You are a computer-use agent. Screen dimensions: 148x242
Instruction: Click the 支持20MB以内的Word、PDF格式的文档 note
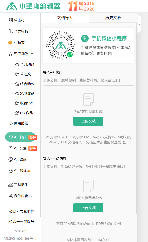click(x=88, y=224)
